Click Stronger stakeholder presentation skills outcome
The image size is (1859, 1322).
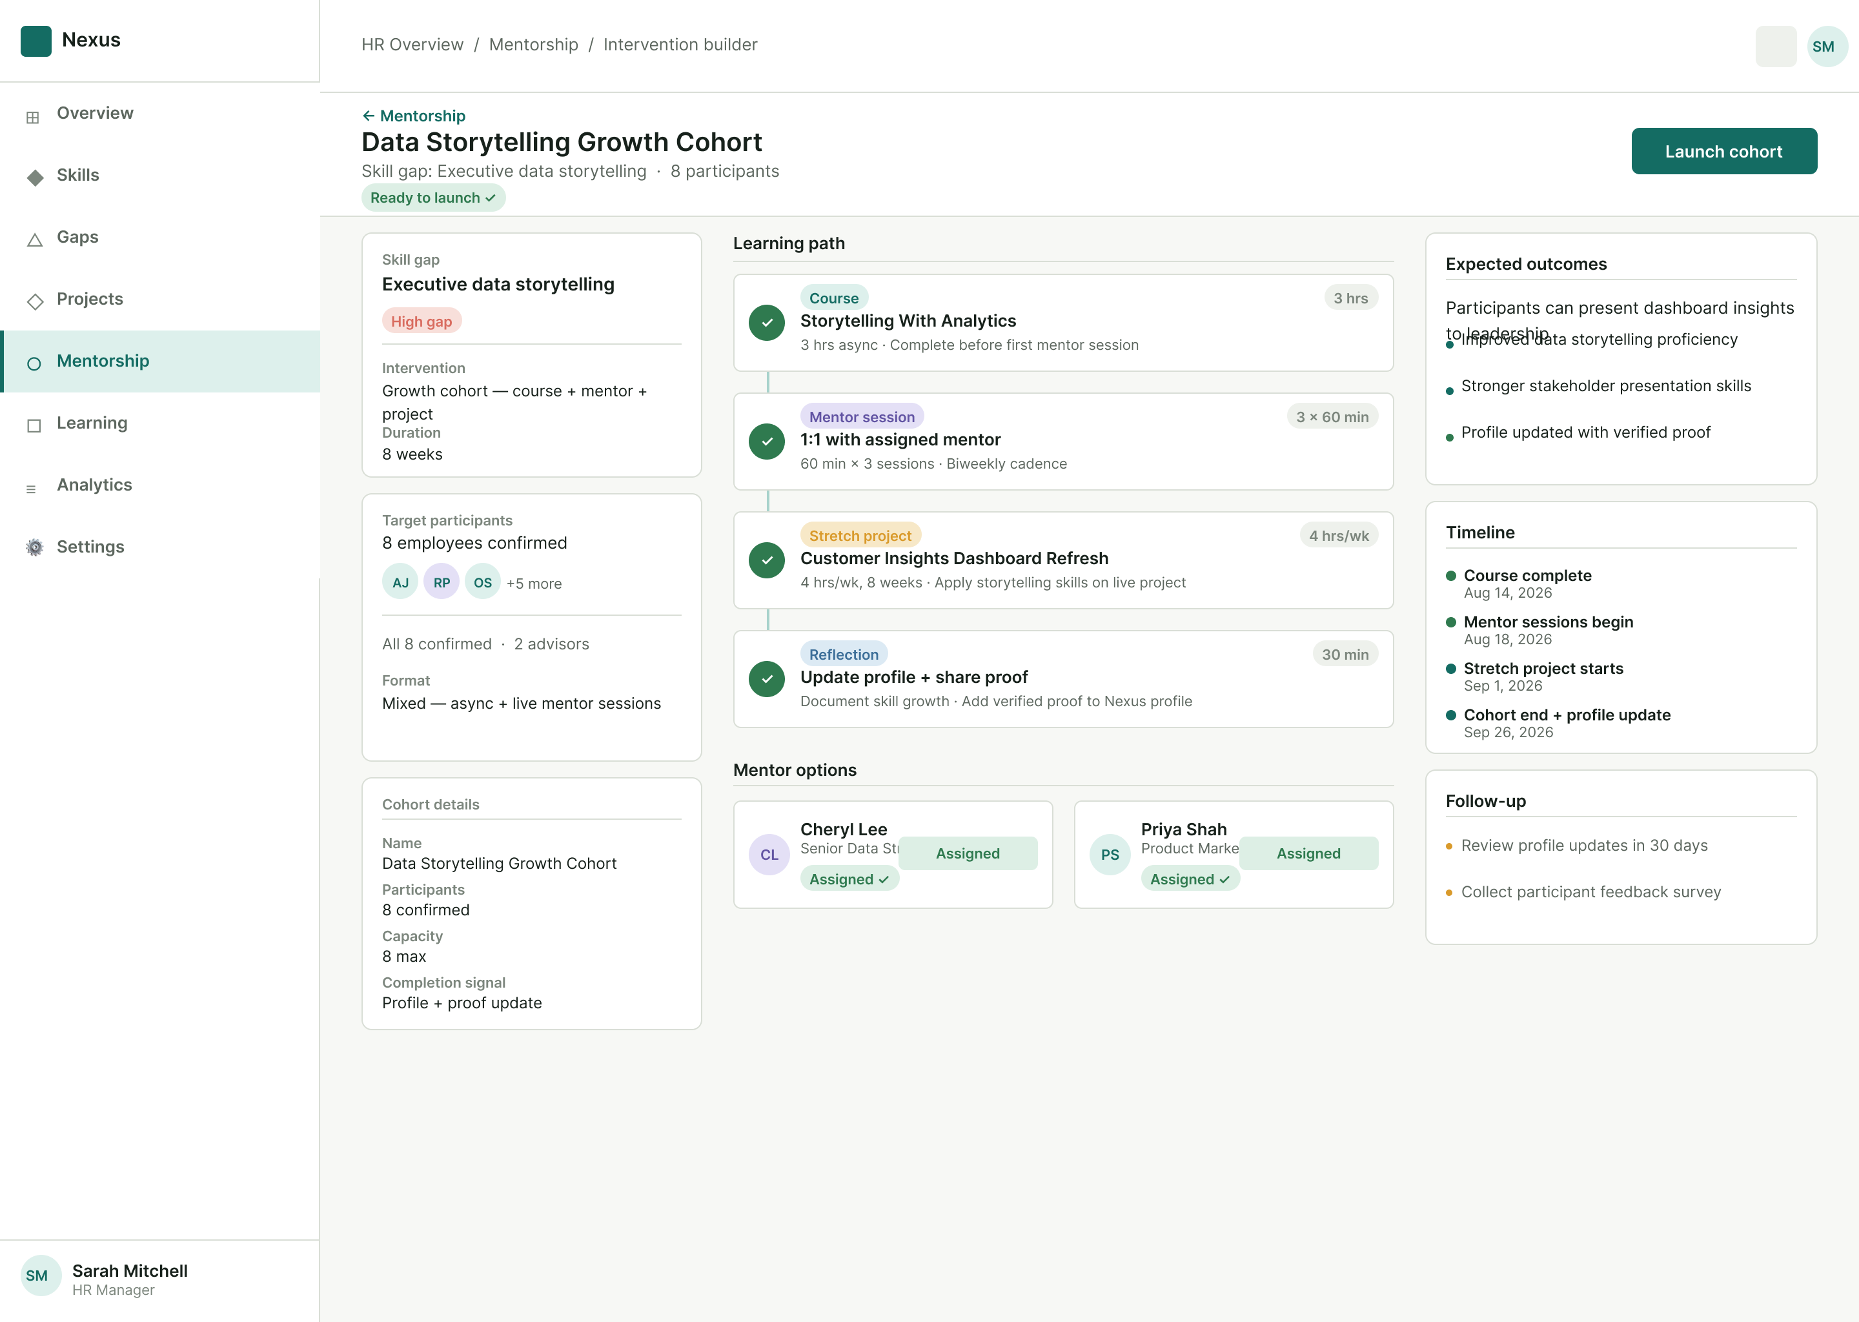click(1606, 386)
